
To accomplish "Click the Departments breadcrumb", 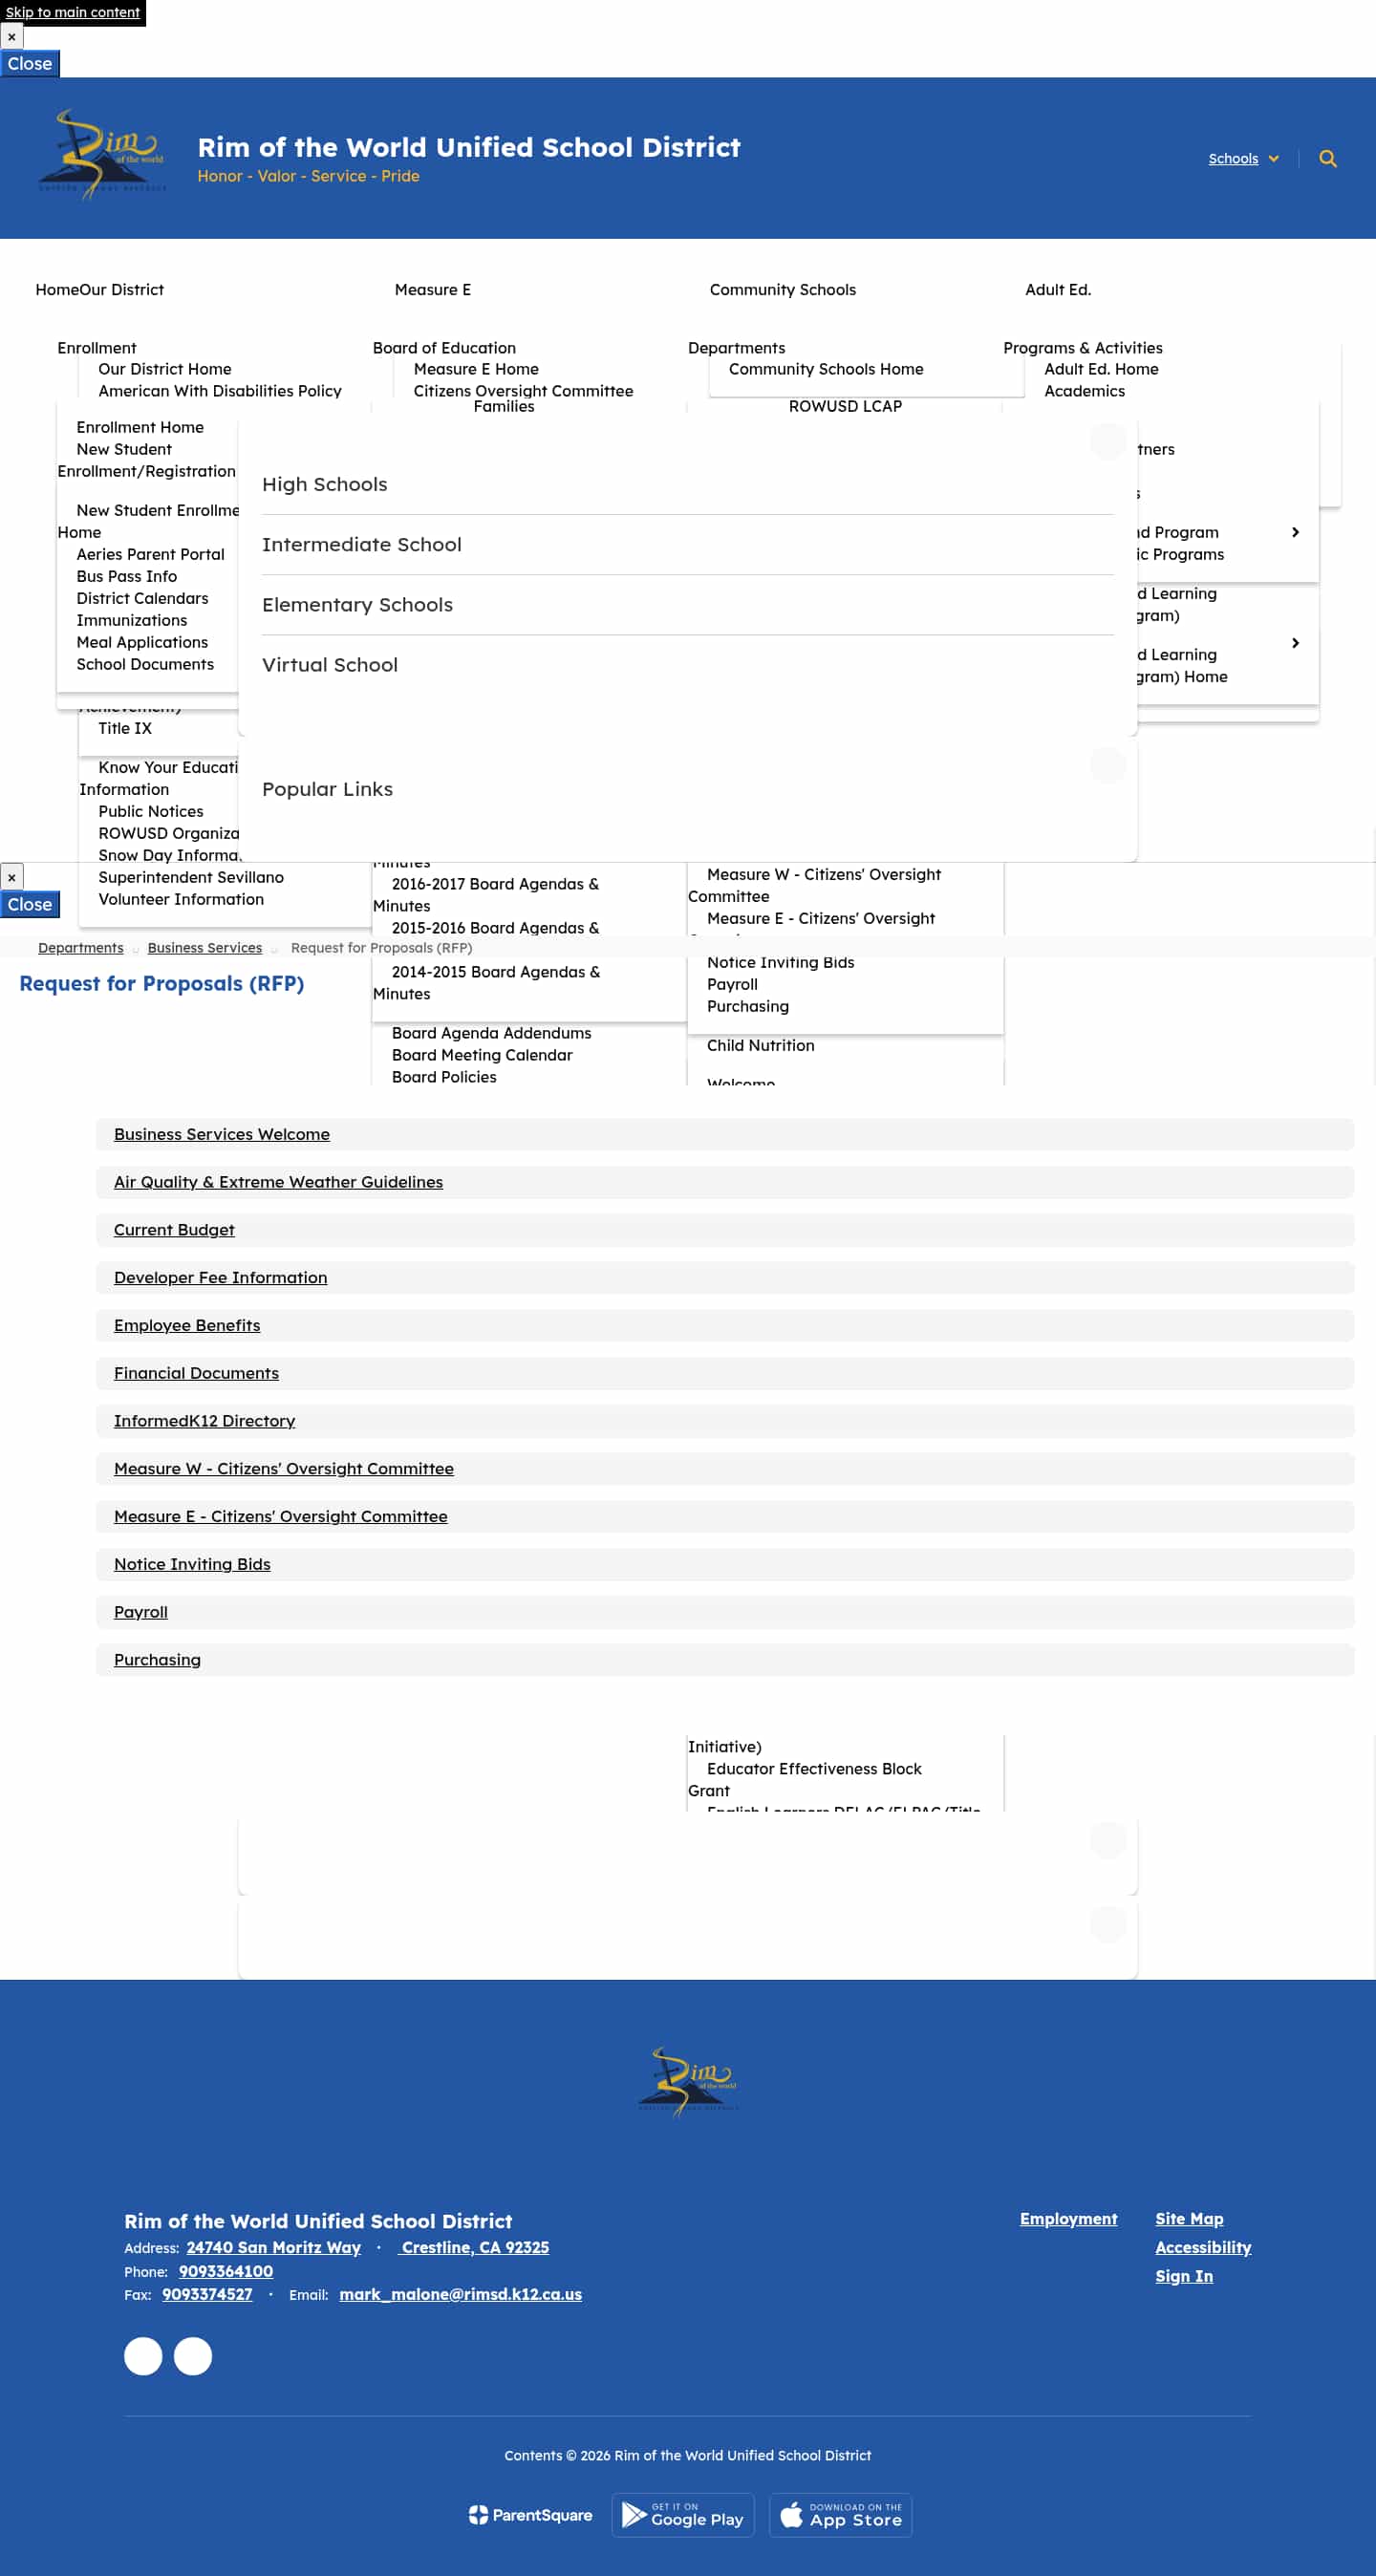I will click(x=81, y=947).
